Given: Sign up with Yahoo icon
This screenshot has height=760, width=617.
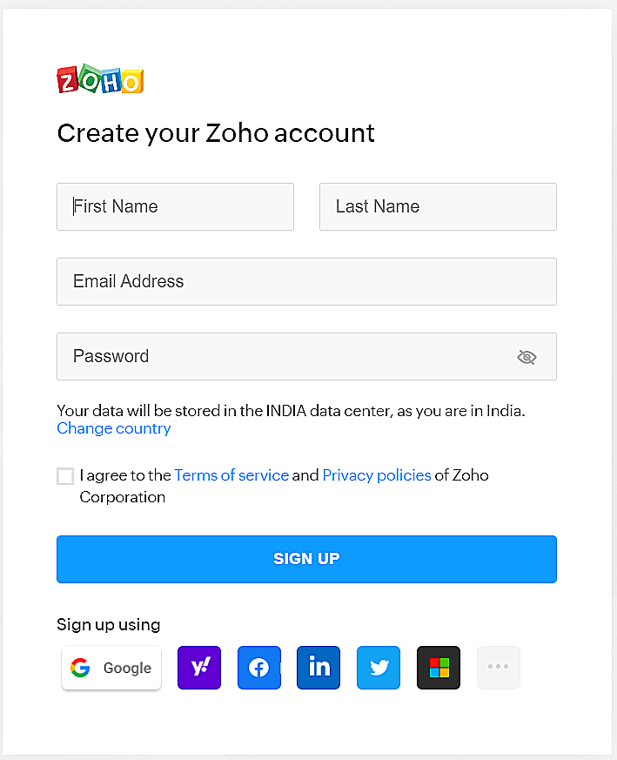Looking at the screenshot, I should [199, 668].
